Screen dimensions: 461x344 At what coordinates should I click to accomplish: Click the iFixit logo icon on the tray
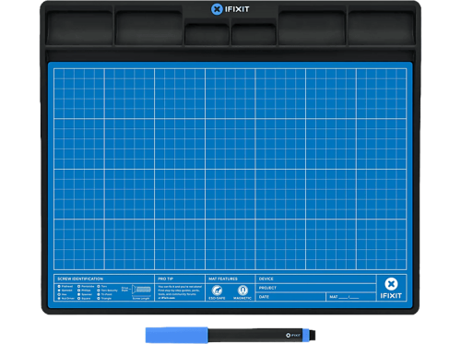coord(217,9)
